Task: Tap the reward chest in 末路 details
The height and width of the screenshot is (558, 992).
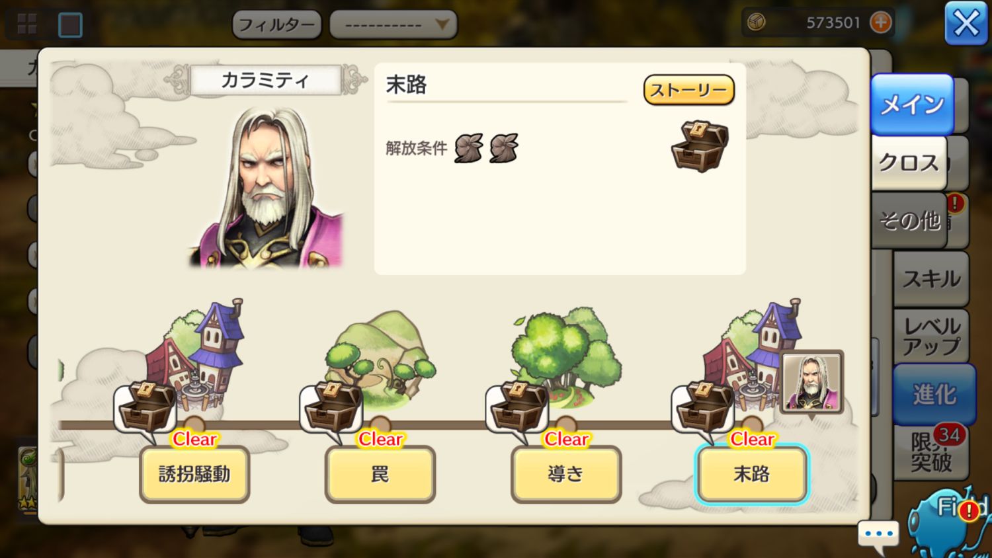Action: coord(699,146)
